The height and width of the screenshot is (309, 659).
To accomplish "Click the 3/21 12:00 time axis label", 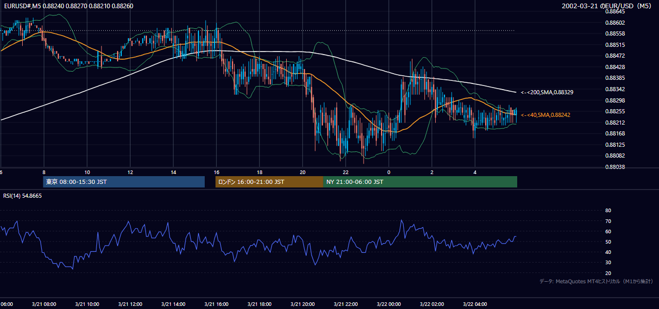I will 130,304.
